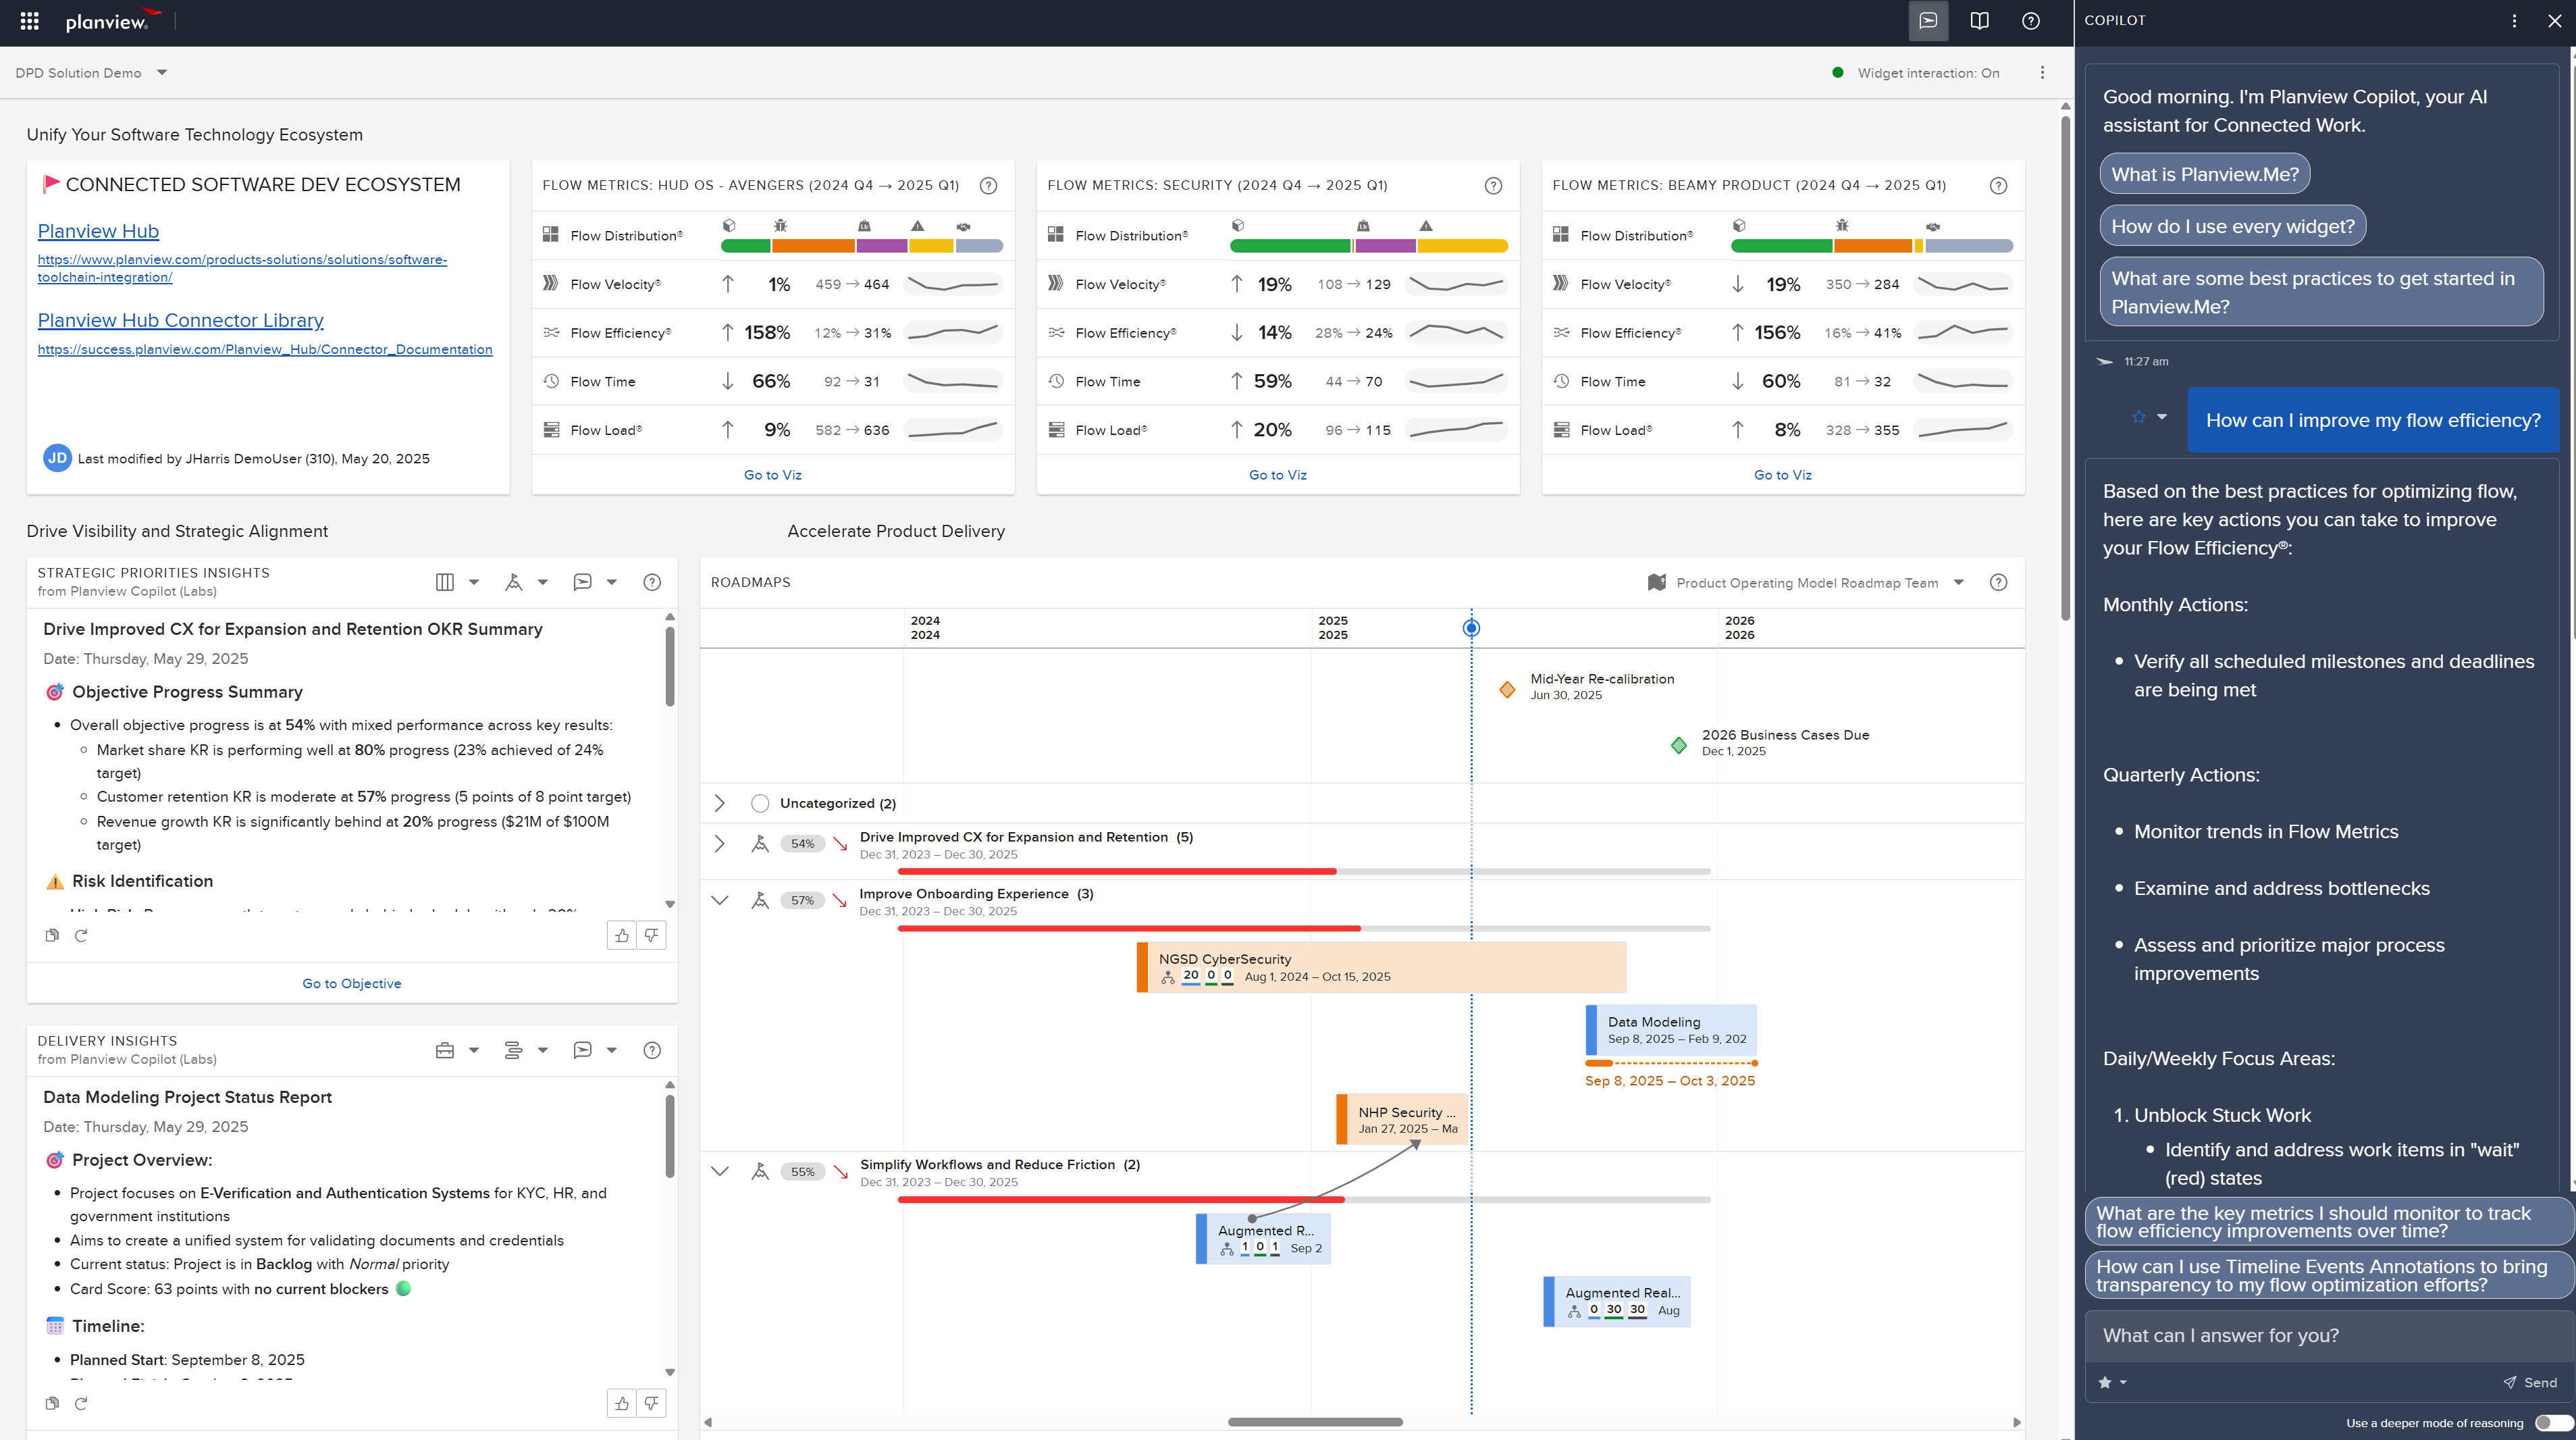Image resolution: width=2576 pixels, height=1440 pixels.
Task: Expand Drive Improved CX for Expansion row
Action: (719, 843)
